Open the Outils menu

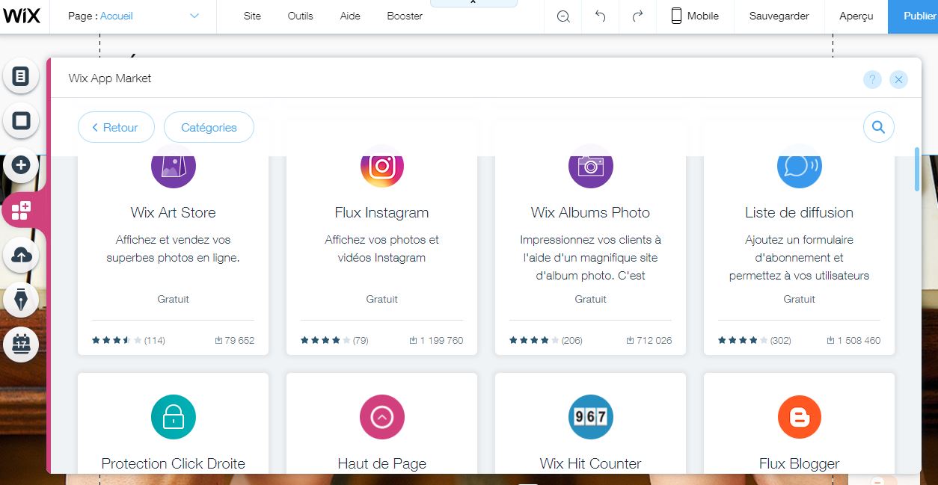[x=301, y=16]
